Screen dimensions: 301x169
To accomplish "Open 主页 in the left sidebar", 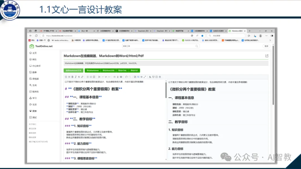I will click(x=33, y=53).
